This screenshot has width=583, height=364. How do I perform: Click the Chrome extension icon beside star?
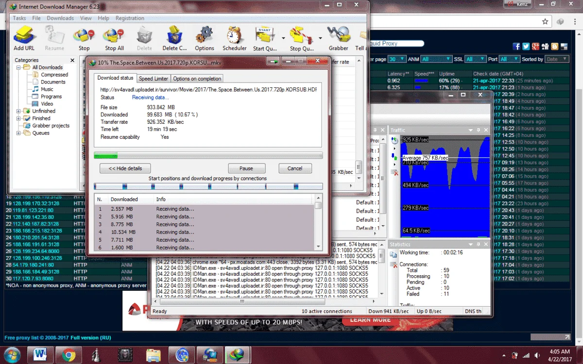(x=560, y=22)
